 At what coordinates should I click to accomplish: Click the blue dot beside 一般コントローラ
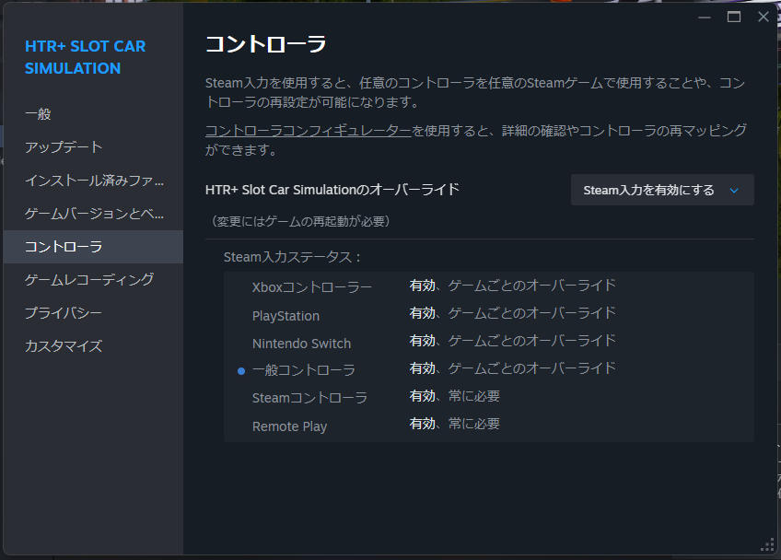(x=241, y=371)
